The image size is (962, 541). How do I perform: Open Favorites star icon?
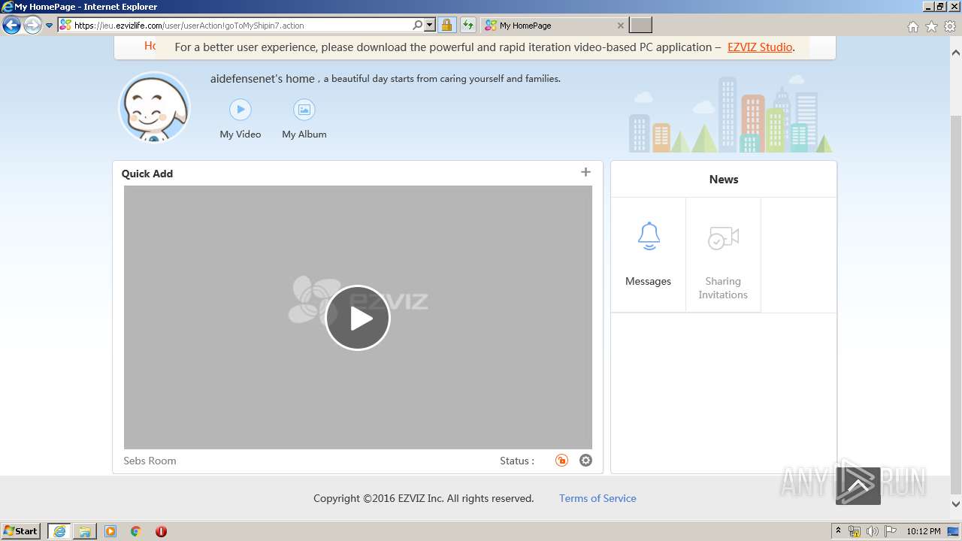[931, 26]
